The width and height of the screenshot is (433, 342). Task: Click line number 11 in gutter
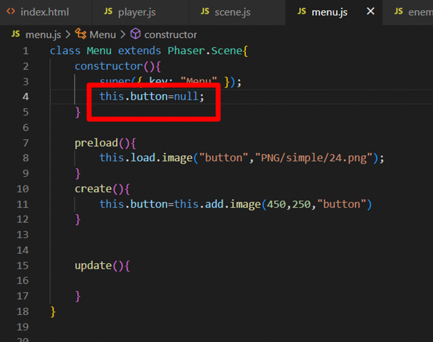(x=23, y=205)
